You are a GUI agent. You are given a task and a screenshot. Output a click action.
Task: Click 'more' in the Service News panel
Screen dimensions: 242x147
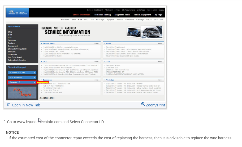[97, 44]
